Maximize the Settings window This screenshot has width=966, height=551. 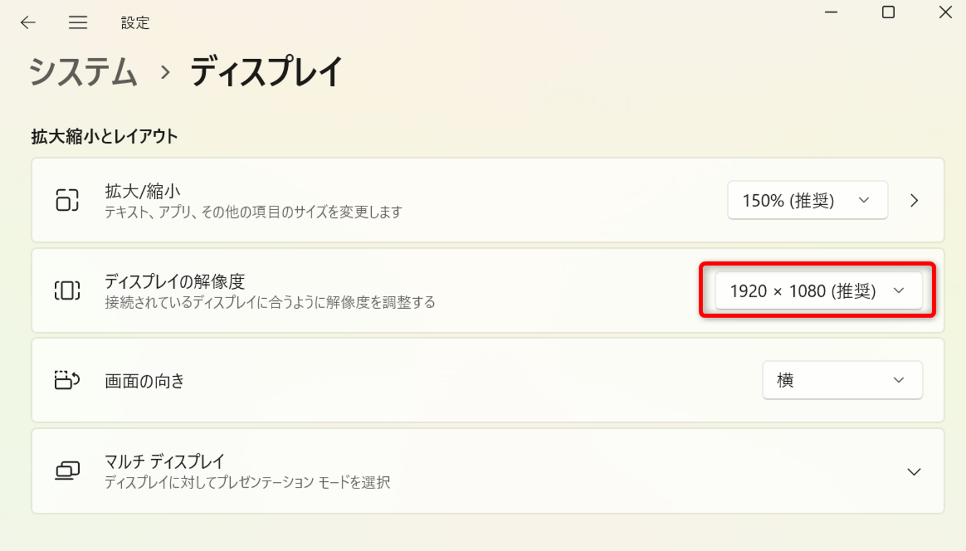click(888, 12)
